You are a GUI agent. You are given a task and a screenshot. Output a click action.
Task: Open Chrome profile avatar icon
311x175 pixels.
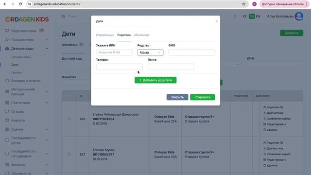pyautogui.click(x=254, y=4)
